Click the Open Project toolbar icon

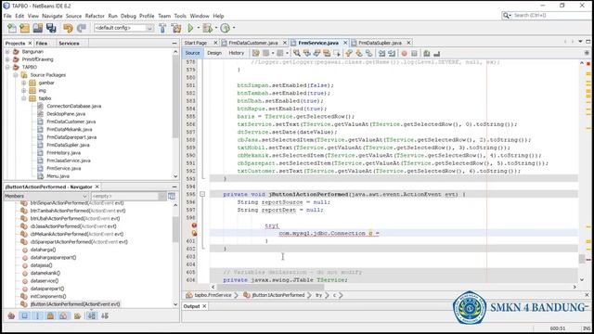[x=37, y=28]
